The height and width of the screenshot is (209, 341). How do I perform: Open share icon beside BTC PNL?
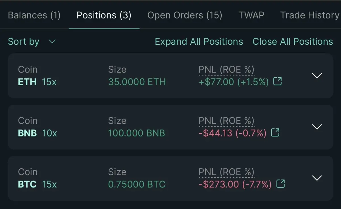point(280,184)
